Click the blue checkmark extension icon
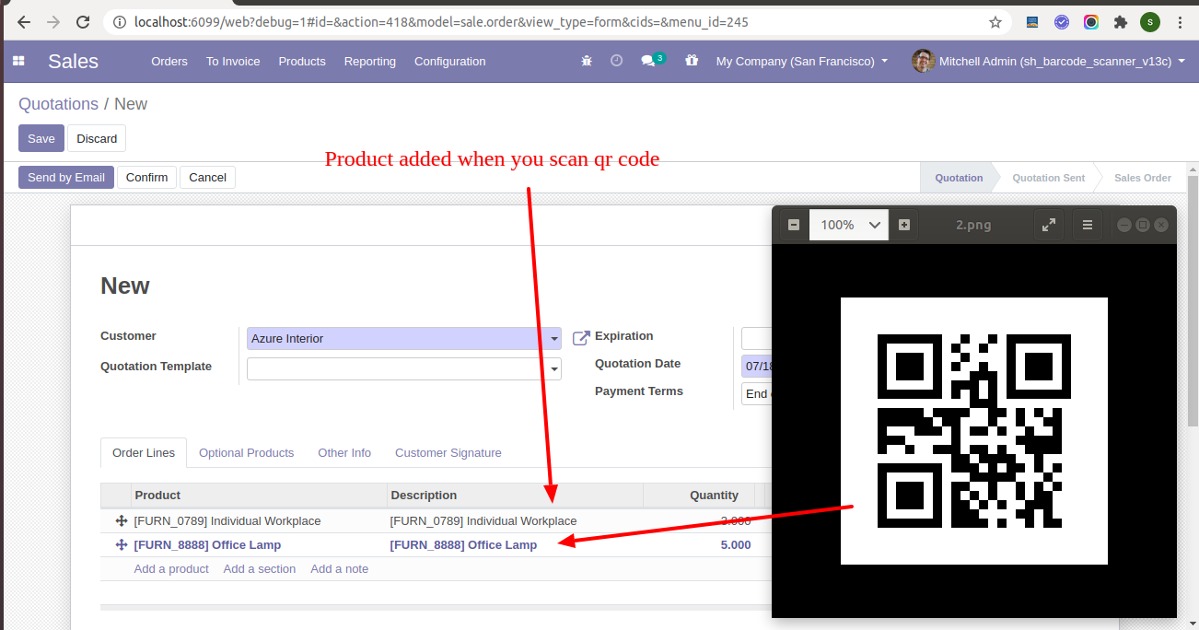This screenshot has height=630, width=1199. (x=1062, y=21)
